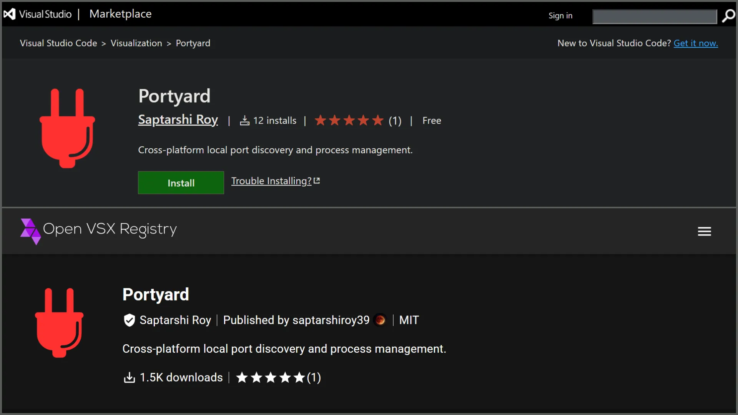Click Sign in at the top
Screen dimensions: 738x415
[x=560, y=16]
